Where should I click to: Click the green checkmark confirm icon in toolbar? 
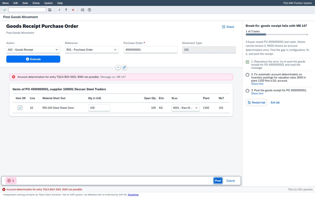pos(4,10)
